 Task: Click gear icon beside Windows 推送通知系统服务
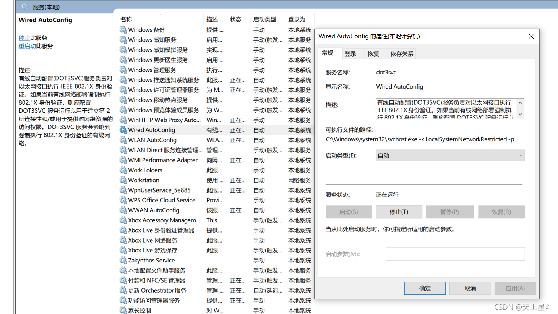coord(123,80)
